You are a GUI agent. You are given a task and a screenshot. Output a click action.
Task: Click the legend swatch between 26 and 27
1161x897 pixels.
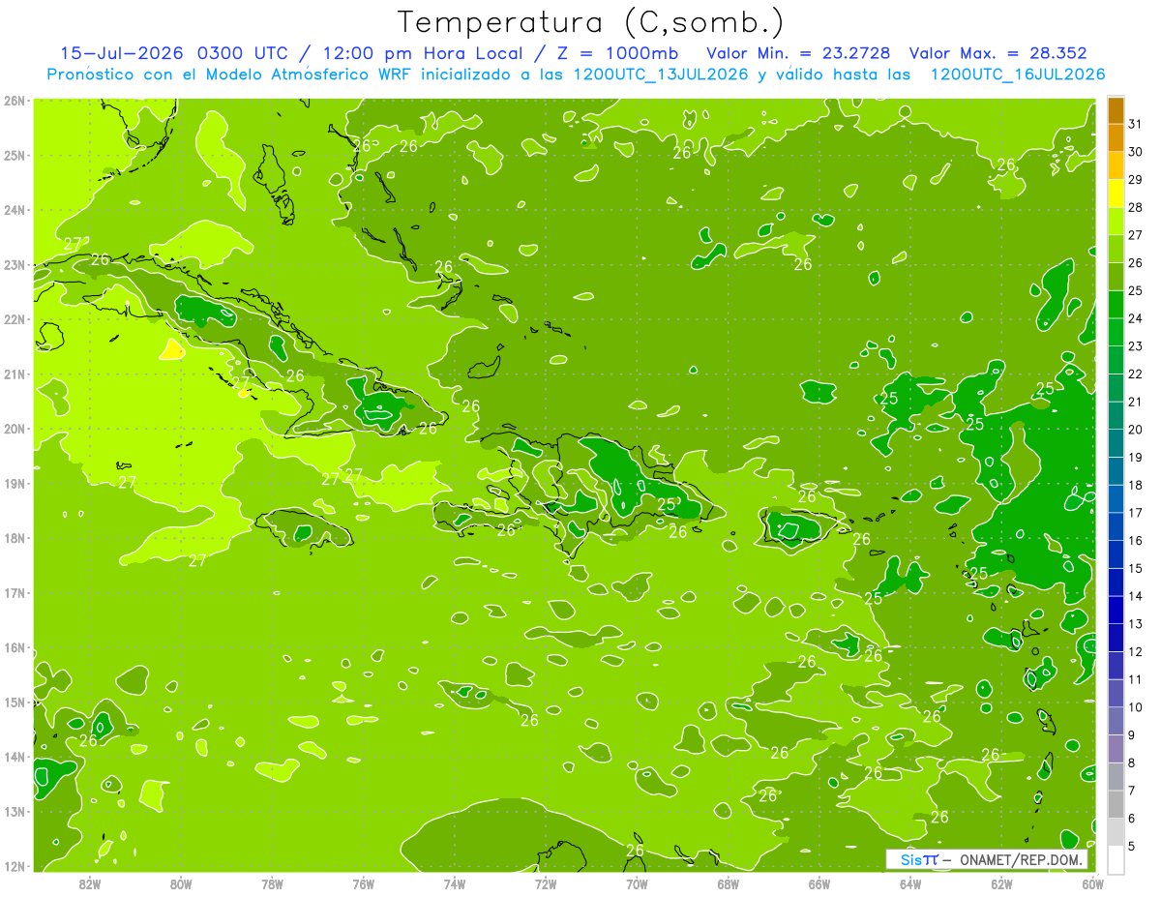click(1116, 250)
